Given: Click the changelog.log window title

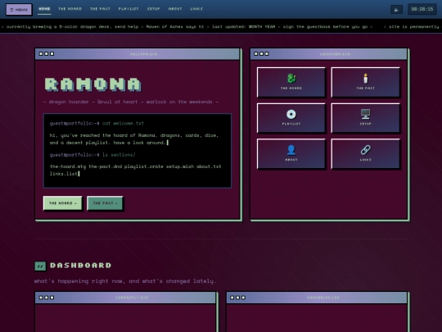Looking at the screenshot, I should (x=323, y=298).
